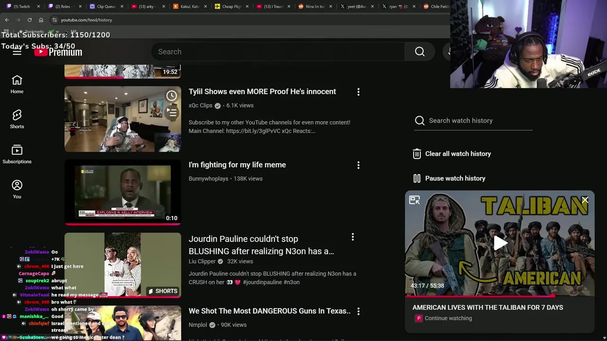Open the YouTube hamburger guide menu
The width and height of the screenshot is (607, 341).
click(x=17, y=52)
